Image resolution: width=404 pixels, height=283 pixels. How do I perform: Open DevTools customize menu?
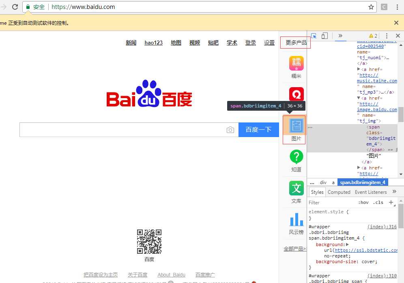pyautogui.click(x=387, y=36)
